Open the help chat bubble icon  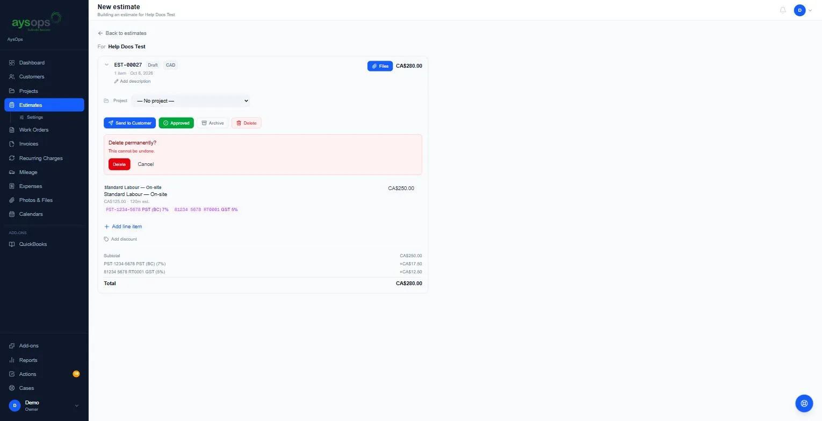click(804, 403)
